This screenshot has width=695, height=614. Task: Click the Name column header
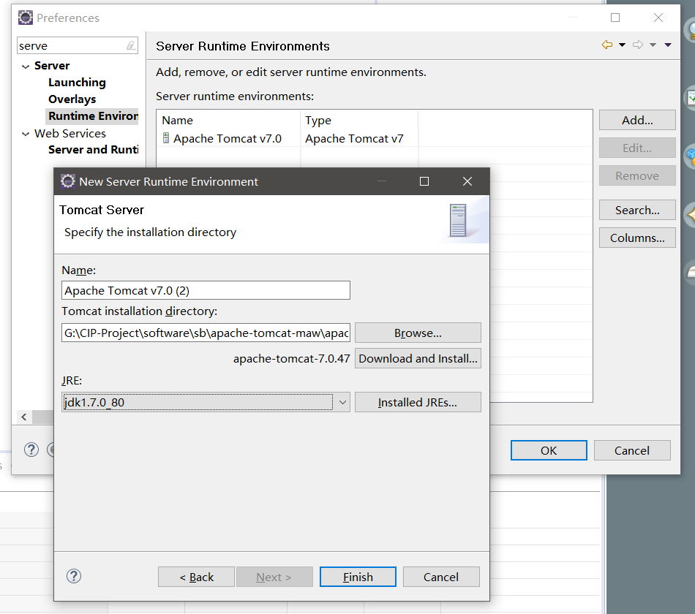[228, 120]
